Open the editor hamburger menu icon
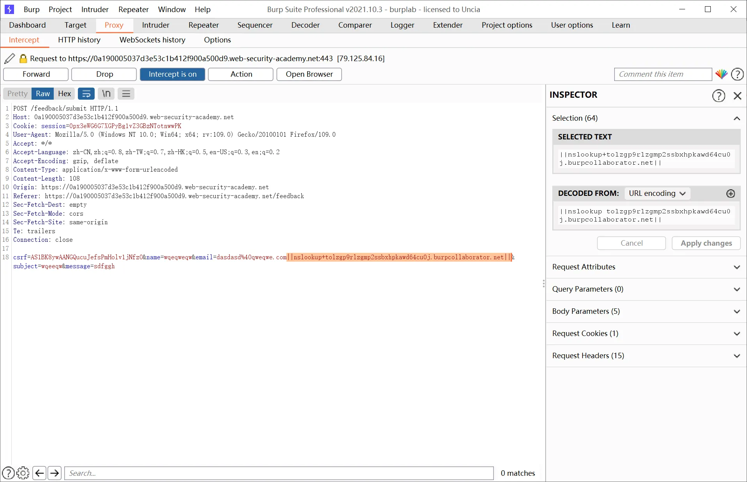This screenshot has width=747, height=482. pos(126,93)
